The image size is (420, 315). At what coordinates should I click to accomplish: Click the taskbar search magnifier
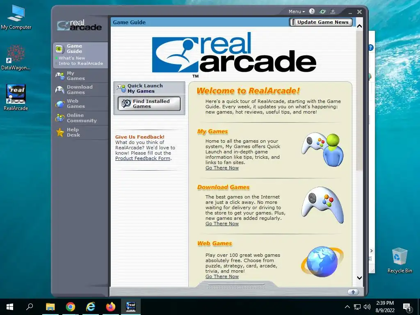[x=30, y=307]
